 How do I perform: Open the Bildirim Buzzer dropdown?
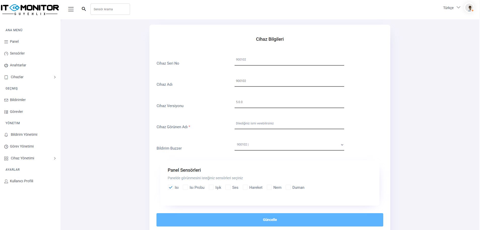tap(289, 145)
